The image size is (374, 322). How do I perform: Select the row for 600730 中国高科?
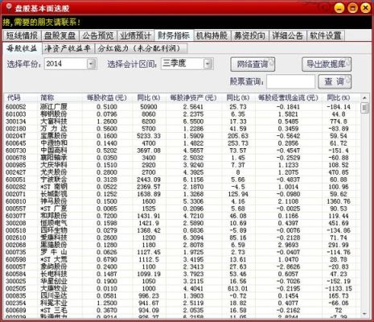tap(182, 151)
